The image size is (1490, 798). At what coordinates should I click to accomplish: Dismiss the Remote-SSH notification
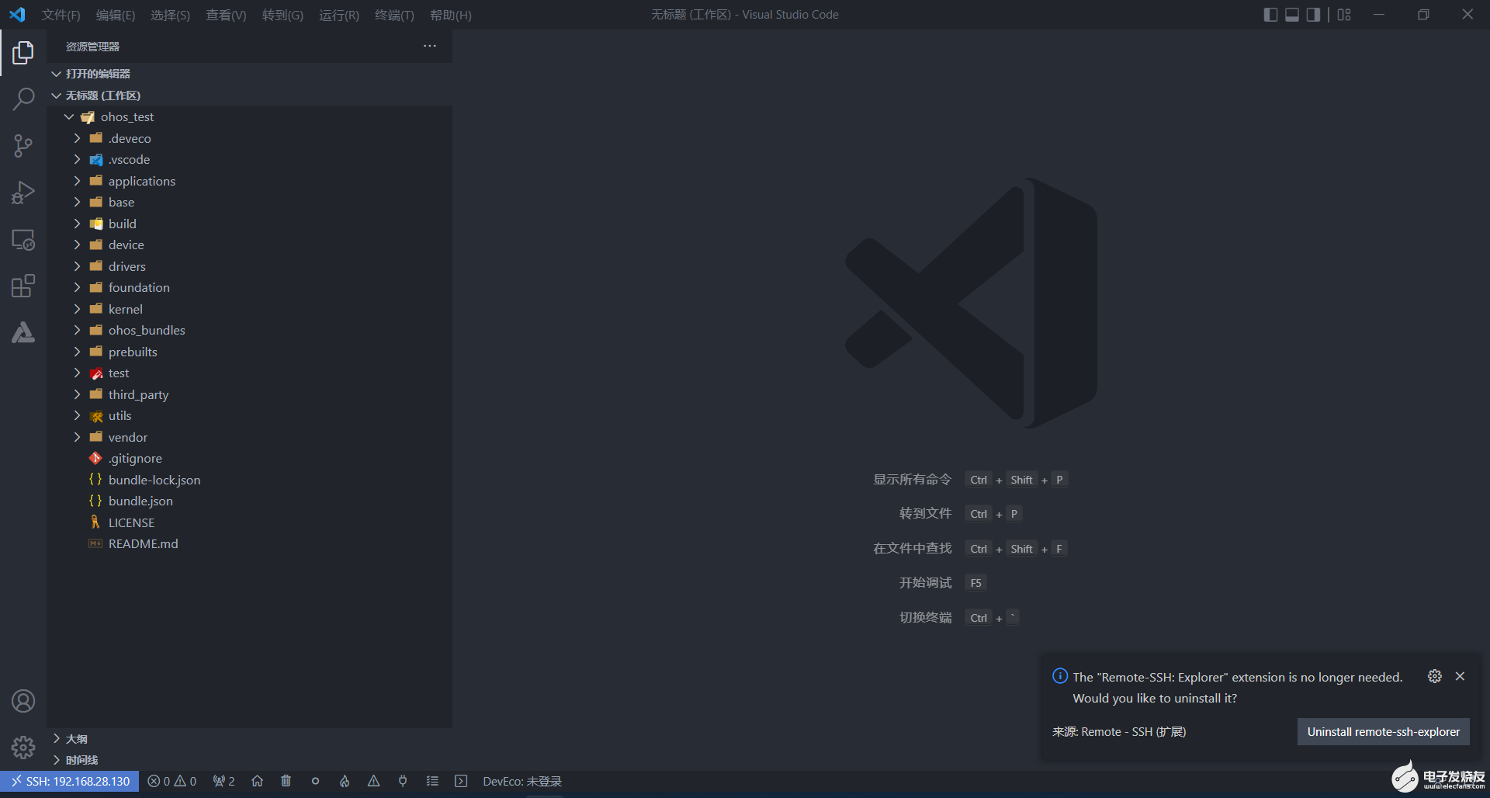1460,676
